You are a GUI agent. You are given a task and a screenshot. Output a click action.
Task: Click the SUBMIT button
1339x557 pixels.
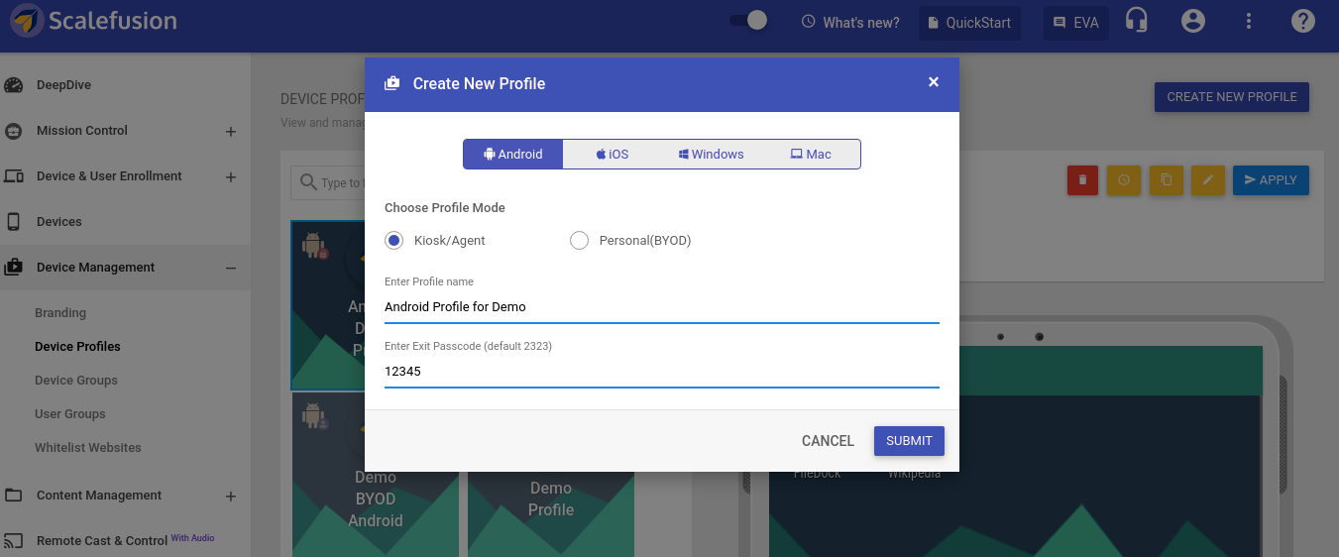click(x=909, y=441)
